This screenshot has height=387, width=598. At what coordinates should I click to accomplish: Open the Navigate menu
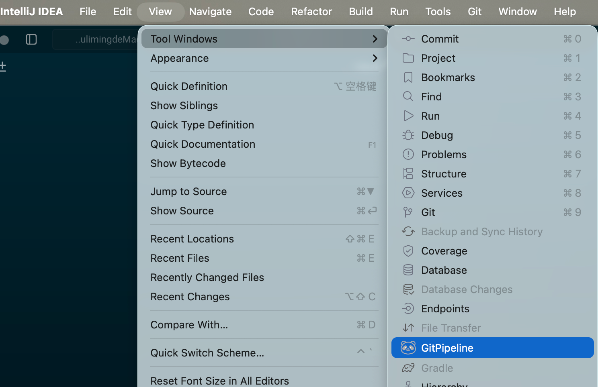pyautogui.click(x=210, y=11)
